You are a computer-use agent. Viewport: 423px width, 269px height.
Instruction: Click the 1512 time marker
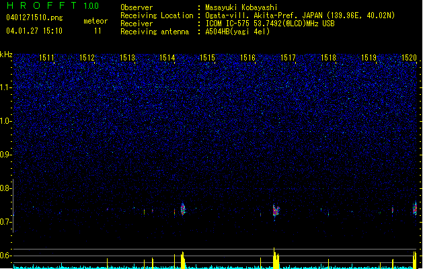click(87, 58)
